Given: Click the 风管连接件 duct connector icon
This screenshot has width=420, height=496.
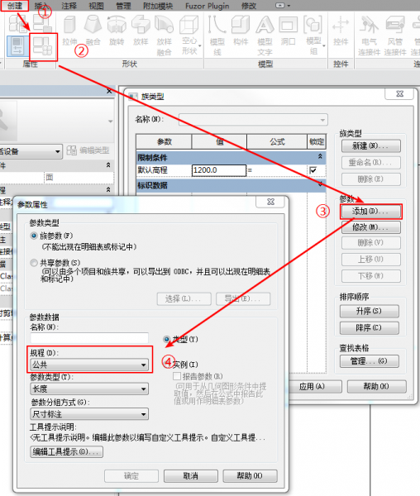Looking at the screenshot, I should (395, 36).
